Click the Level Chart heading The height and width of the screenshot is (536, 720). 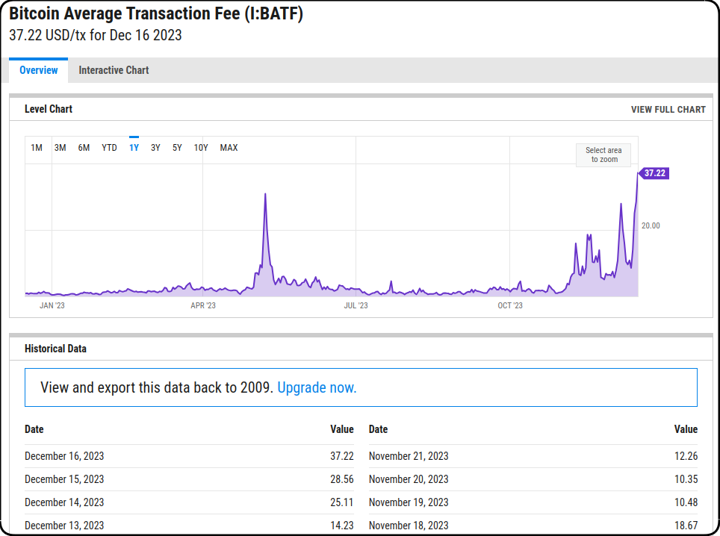49,109
